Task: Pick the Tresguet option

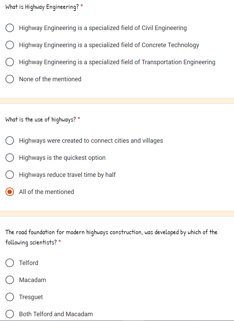Action: coord(10,297)
